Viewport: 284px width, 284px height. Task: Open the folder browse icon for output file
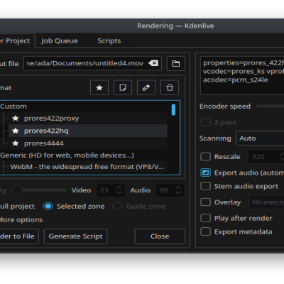[x=175, y=63]
